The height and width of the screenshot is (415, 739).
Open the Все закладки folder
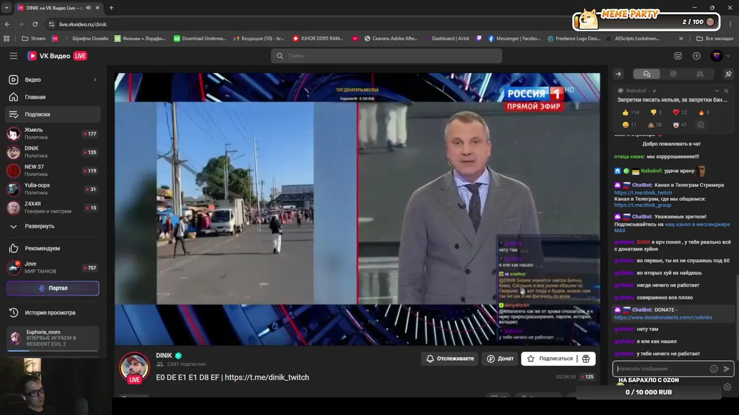point(714,39)
